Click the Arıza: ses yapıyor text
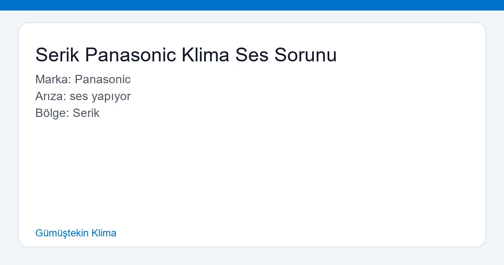The height and width of the screenshot is (265, 504). tap(83, 96)
